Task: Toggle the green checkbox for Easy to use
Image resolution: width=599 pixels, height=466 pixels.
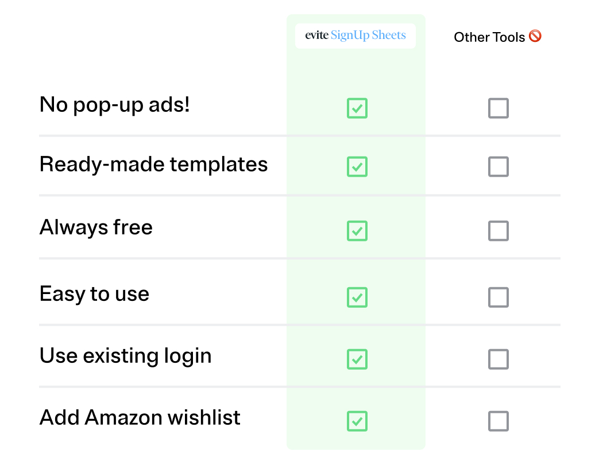Action: (357, 297)
